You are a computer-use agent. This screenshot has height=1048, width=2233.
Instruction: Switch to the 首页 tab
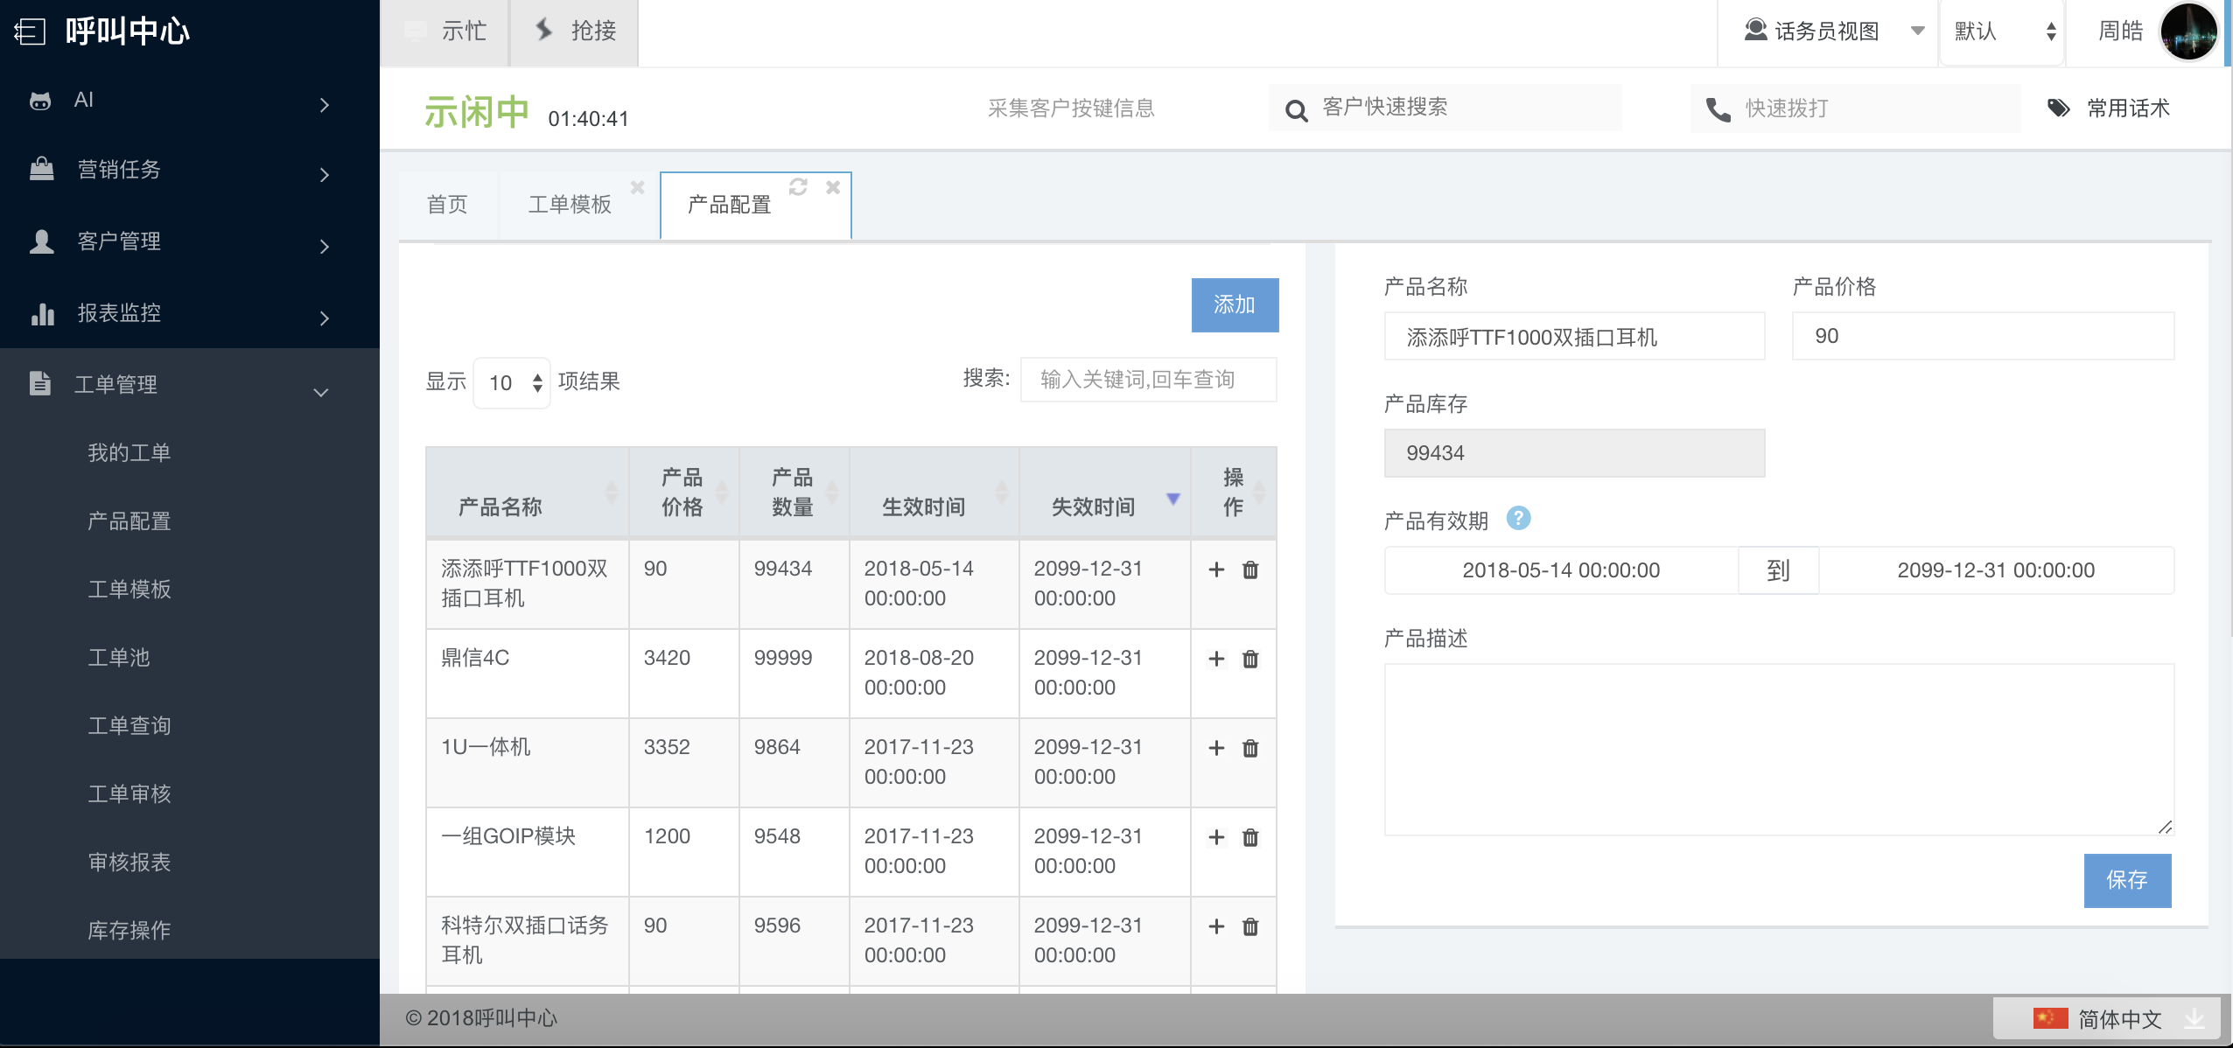coord(447,205)
